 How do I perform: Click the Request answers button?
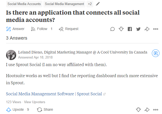[69, 29]
